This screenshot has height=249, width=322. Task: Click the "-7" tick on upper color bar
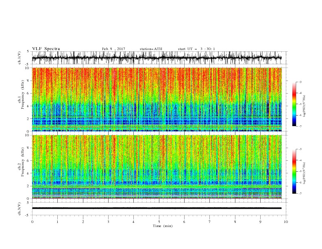point(300,126)
